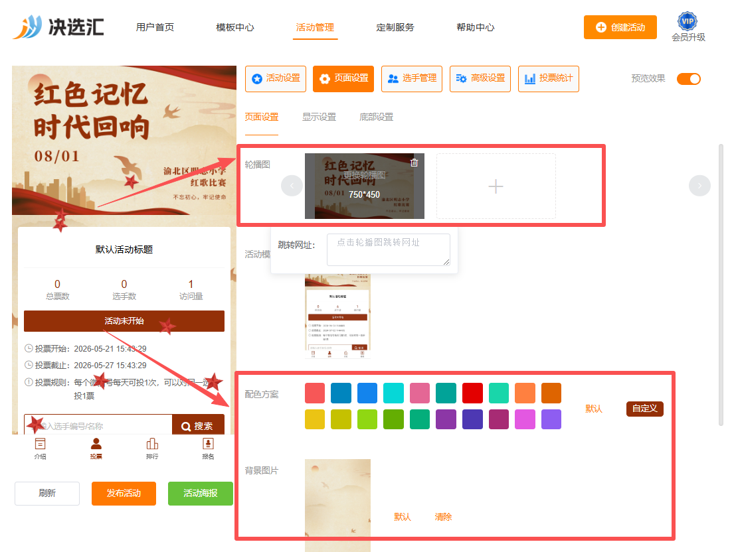Viewport: 734px width, 552px height.
Task: Pick the golden yellow swatch starting second row
Action: tap(315, 419)
